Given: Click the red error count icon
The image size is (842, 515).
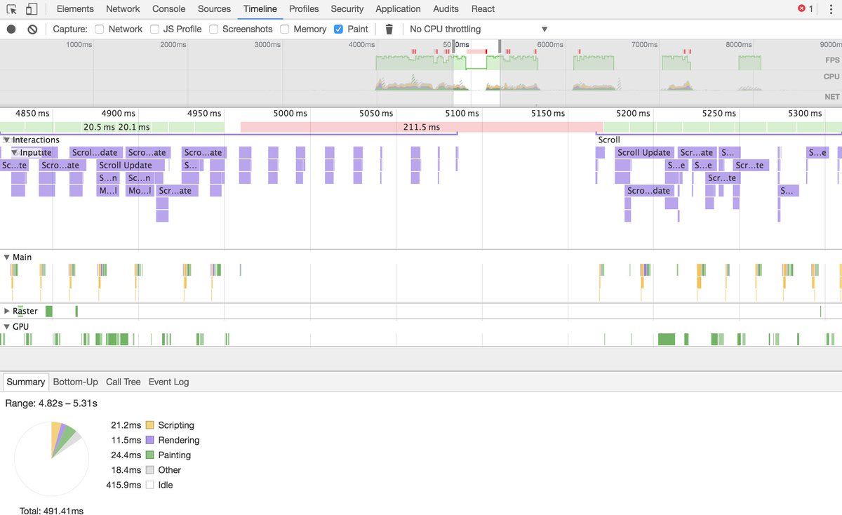Looking at the screenshot, I should tap(802, 9).
